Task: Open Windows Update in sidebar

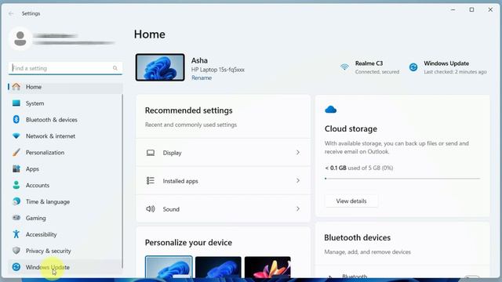Action: tap(65, 267)
